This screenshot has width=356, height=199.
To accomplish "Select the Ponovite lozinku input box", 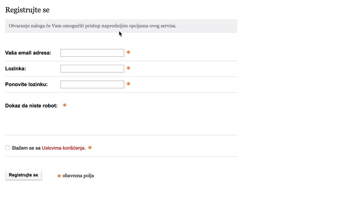I will 92,84.
